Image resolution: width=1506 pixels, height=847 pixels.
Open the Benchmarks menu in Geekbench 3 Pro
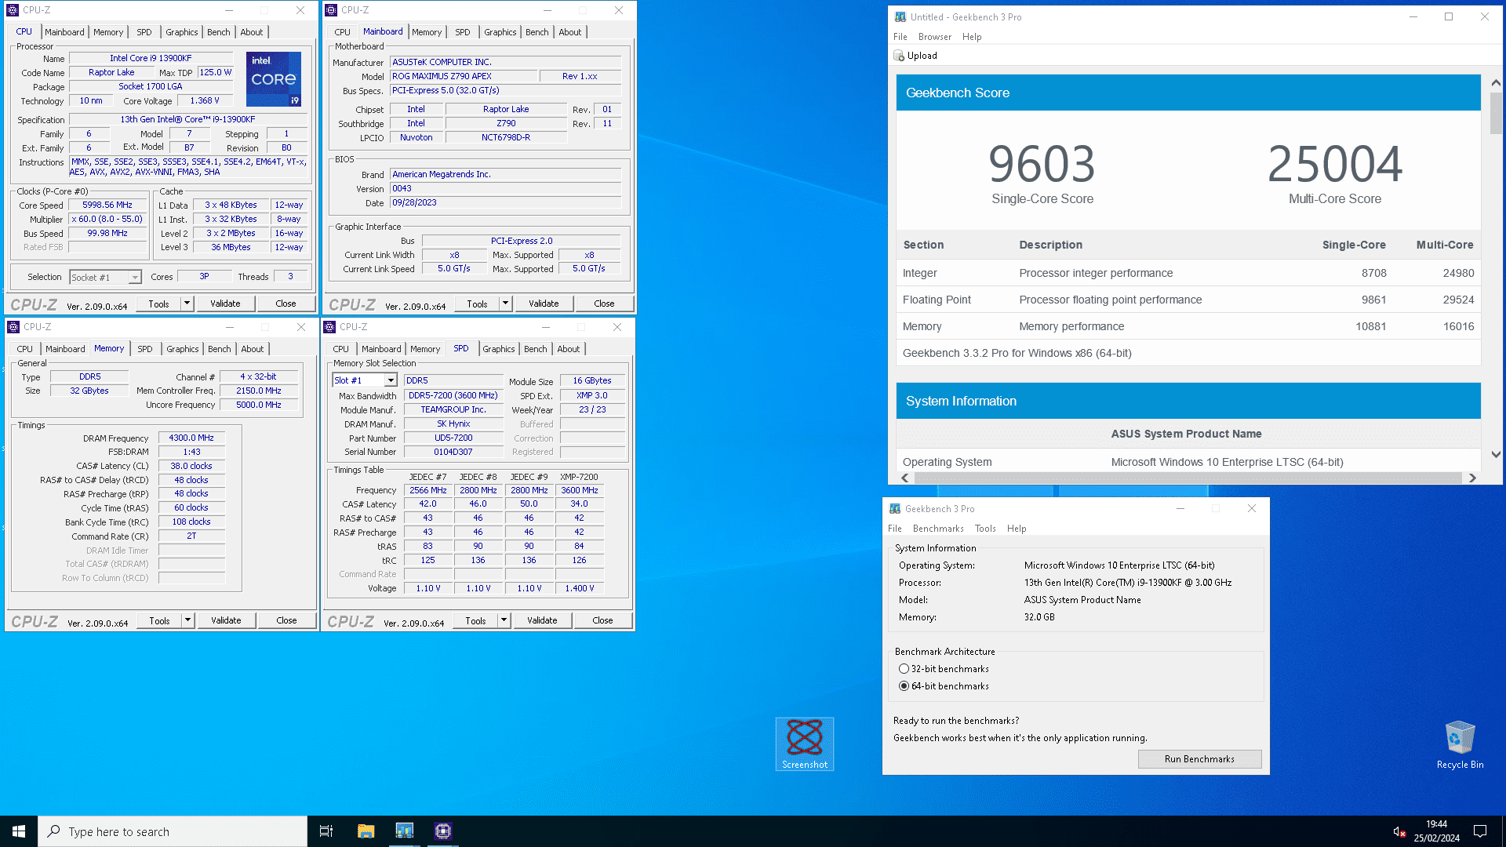pyautogui.click(x=938, y=529)
